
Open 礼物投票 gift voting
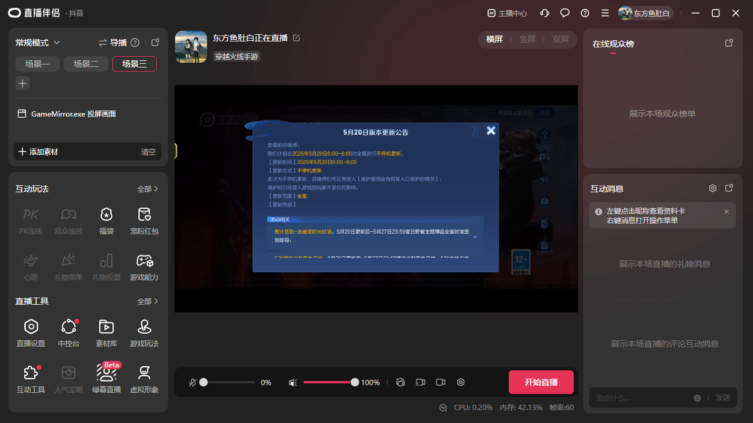point(106,266)
